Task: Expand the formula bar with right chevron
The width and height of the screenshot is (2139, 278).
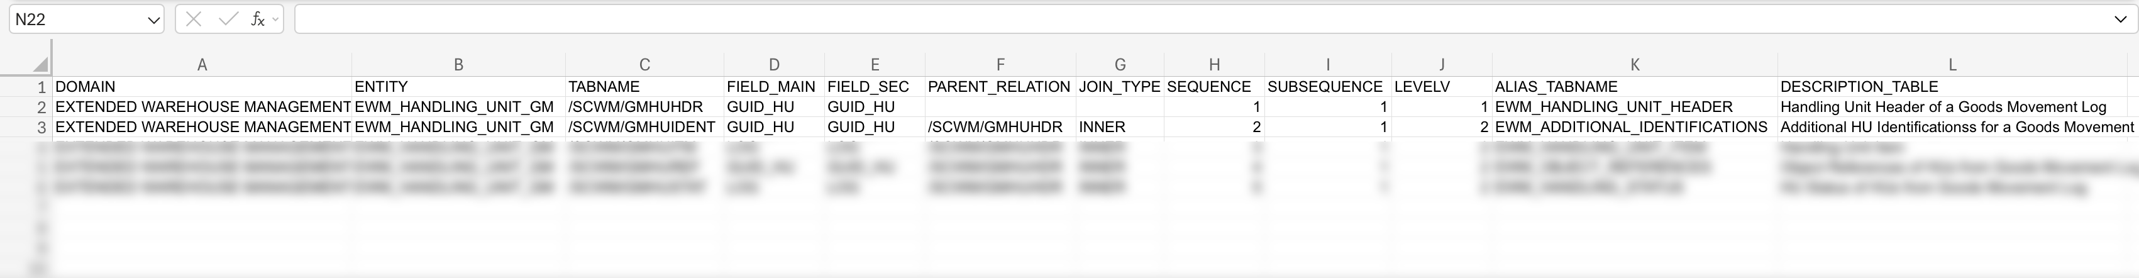Action: pos(2120,19)
